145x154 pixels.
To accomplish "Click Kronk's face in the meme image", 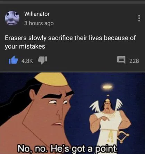I will tap(52, 109).
